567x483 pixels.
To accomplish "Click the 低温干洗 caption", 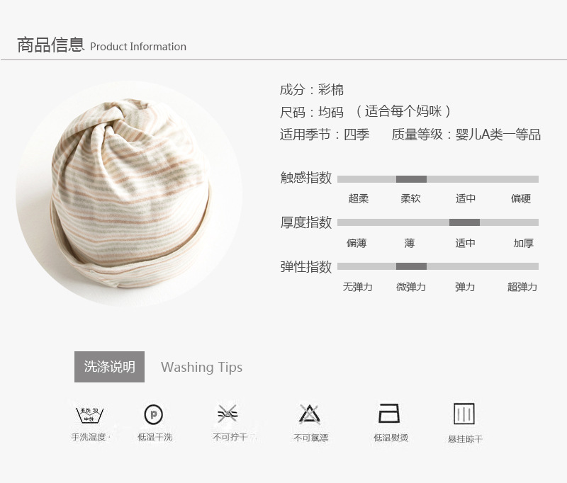I will coord(155,437).
